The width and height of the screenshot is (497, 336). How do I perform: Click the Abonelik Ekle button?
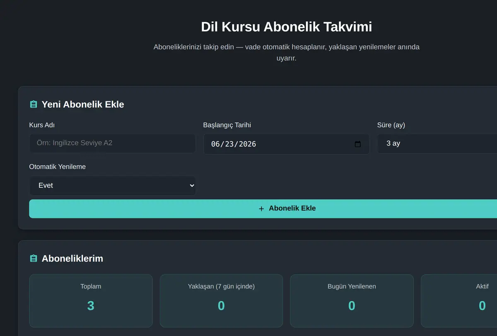(x=263, y=208)
